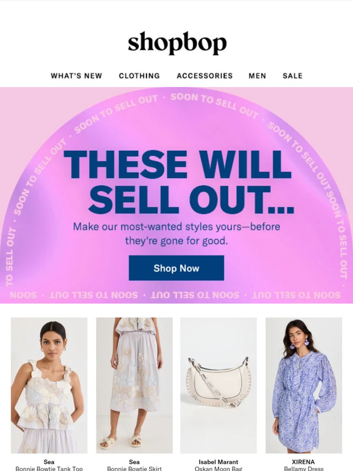Image resolution: width=353 pixels, height=471 pixels.
Task: Click the Sea brand name under the skirt
Action: pyautogui.click(x=135, y=462)
